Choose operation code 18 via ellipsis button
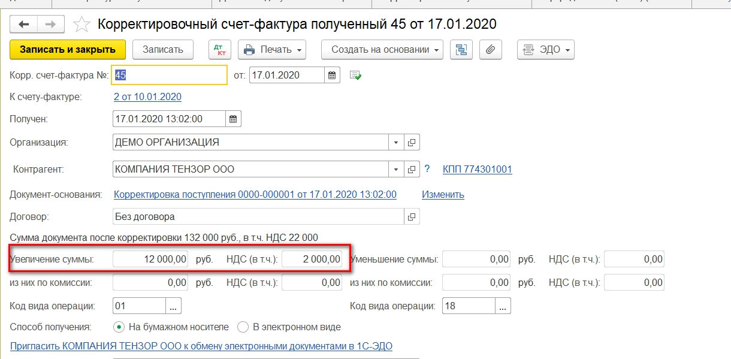This screenshot has width=731, height=359. point(503,306)
